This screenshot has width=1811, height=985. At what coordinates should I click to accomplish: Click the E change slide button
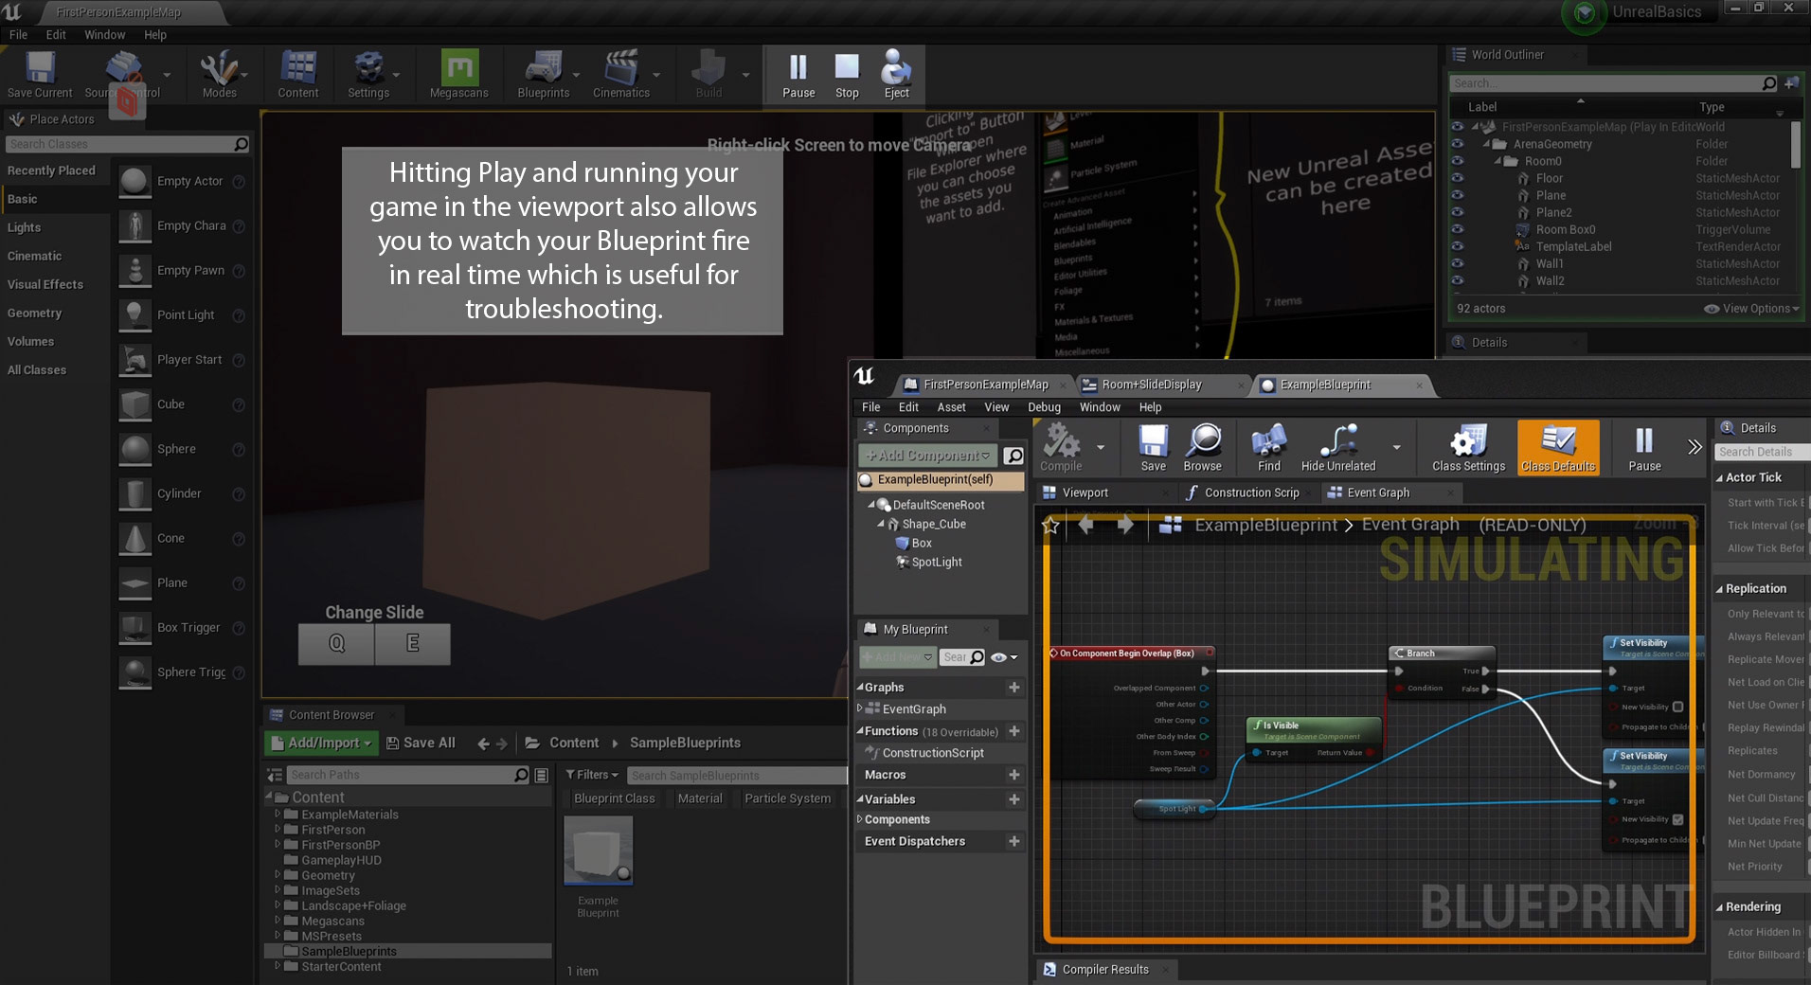[413, 643]
